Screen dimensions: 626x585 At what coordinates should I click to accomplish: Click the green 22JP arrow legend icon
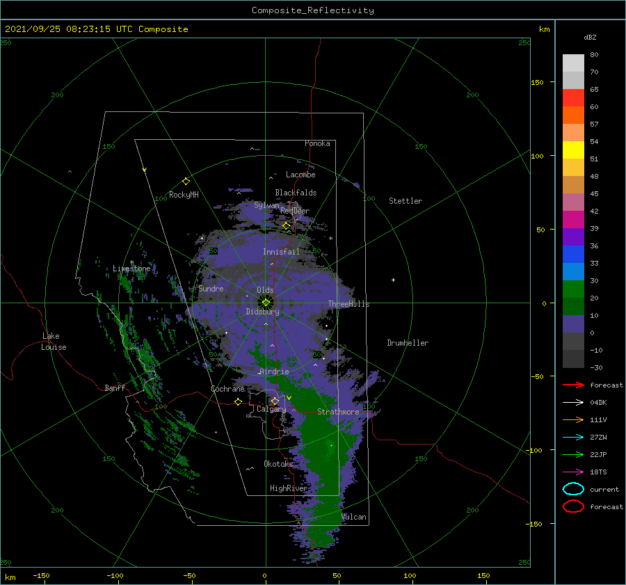pyautogui.click(x=573, y=454)
